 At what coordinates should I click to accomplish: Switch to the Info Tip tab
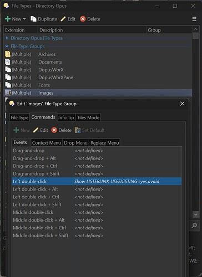coord(66,117)
